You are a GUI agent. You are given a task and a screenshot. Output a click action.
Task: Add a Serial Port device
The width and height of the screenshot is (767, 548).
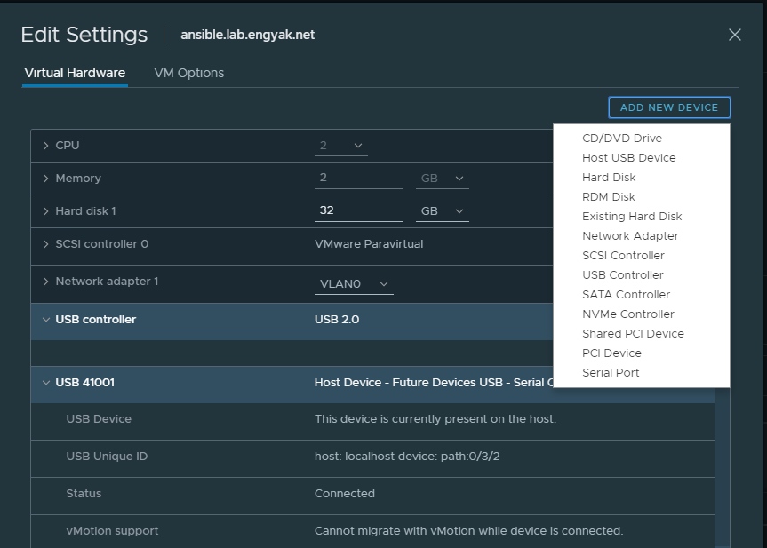coord(611,373)
